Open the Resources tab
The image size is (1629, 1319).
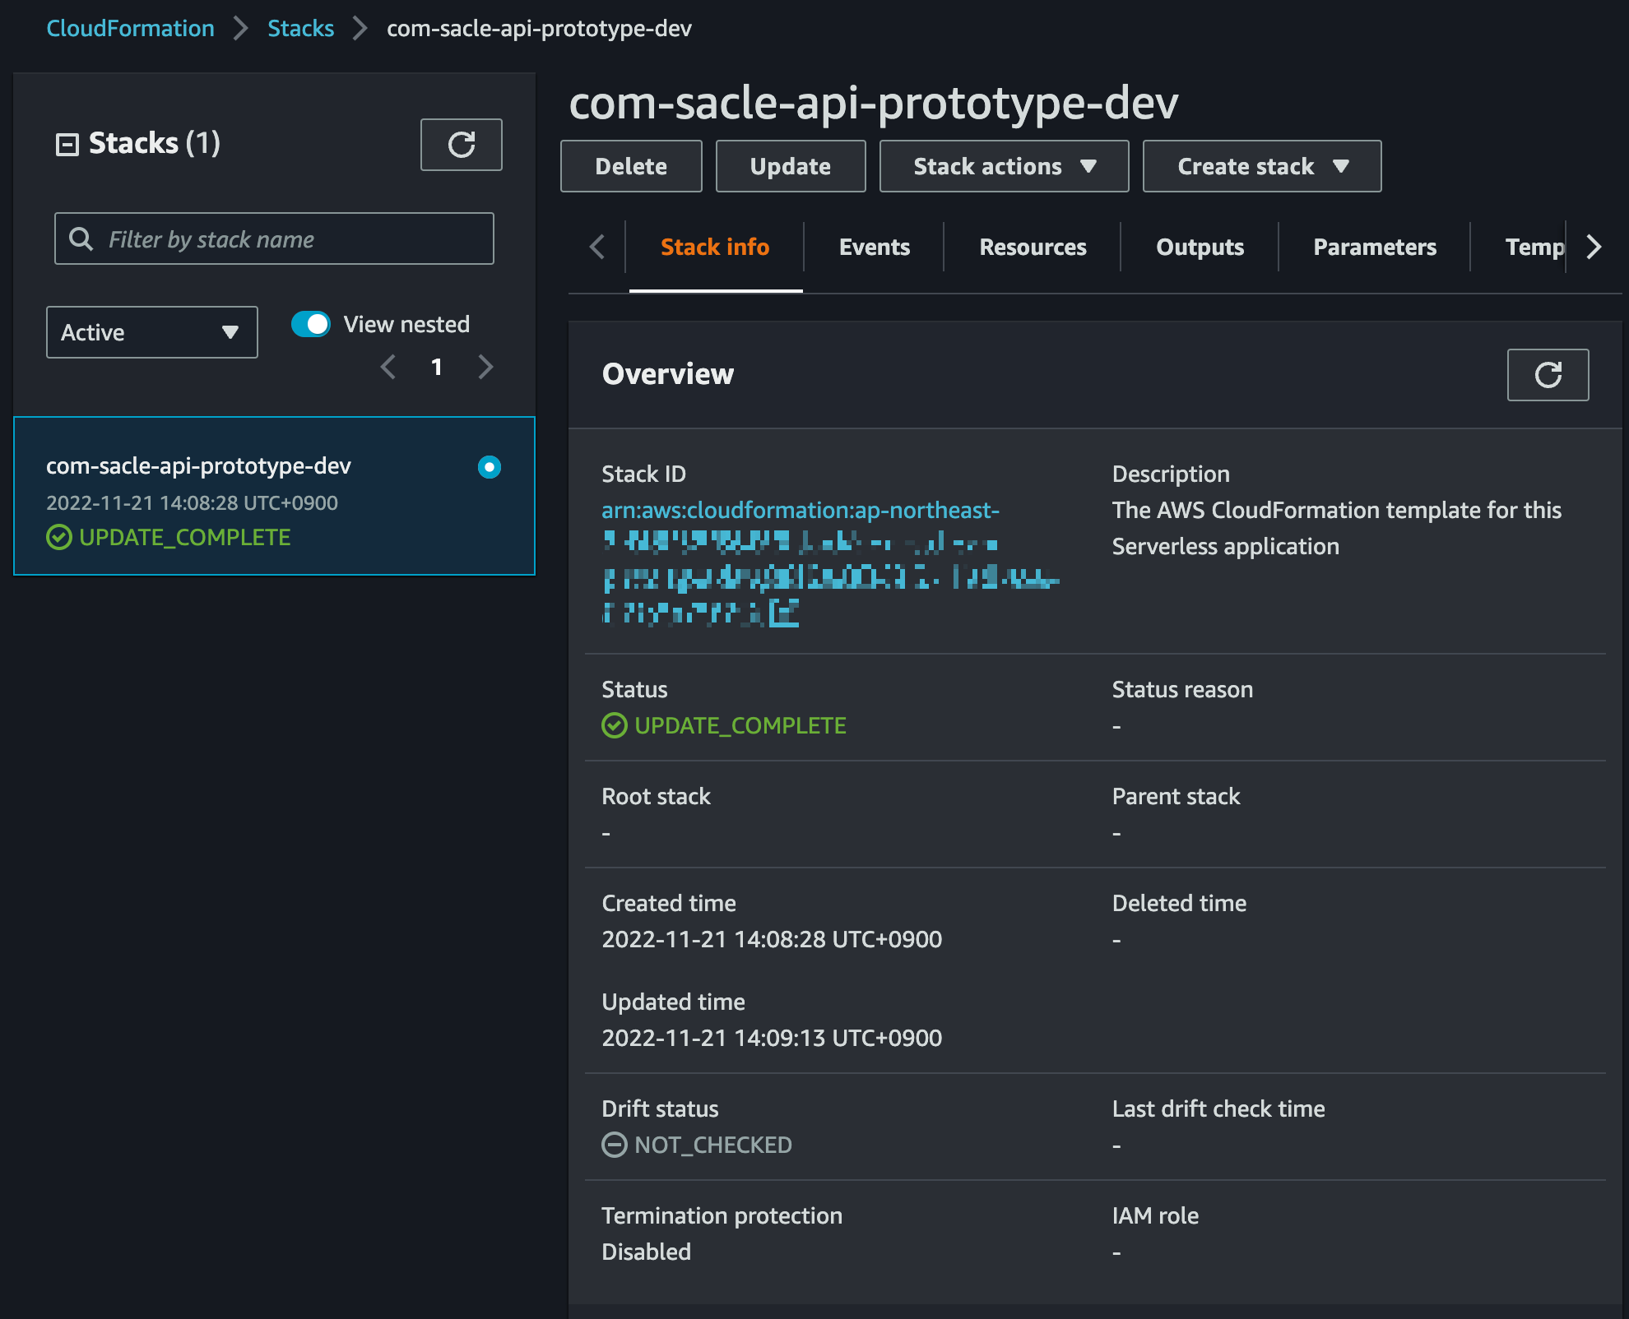tap(1033, 247)
